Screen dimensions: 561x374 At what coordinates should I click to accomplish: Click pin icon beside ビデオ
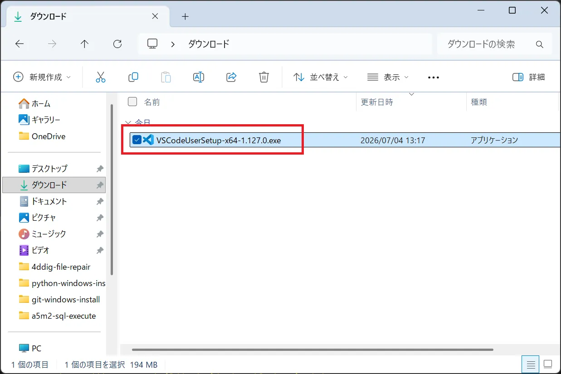(x=100, y=250)
